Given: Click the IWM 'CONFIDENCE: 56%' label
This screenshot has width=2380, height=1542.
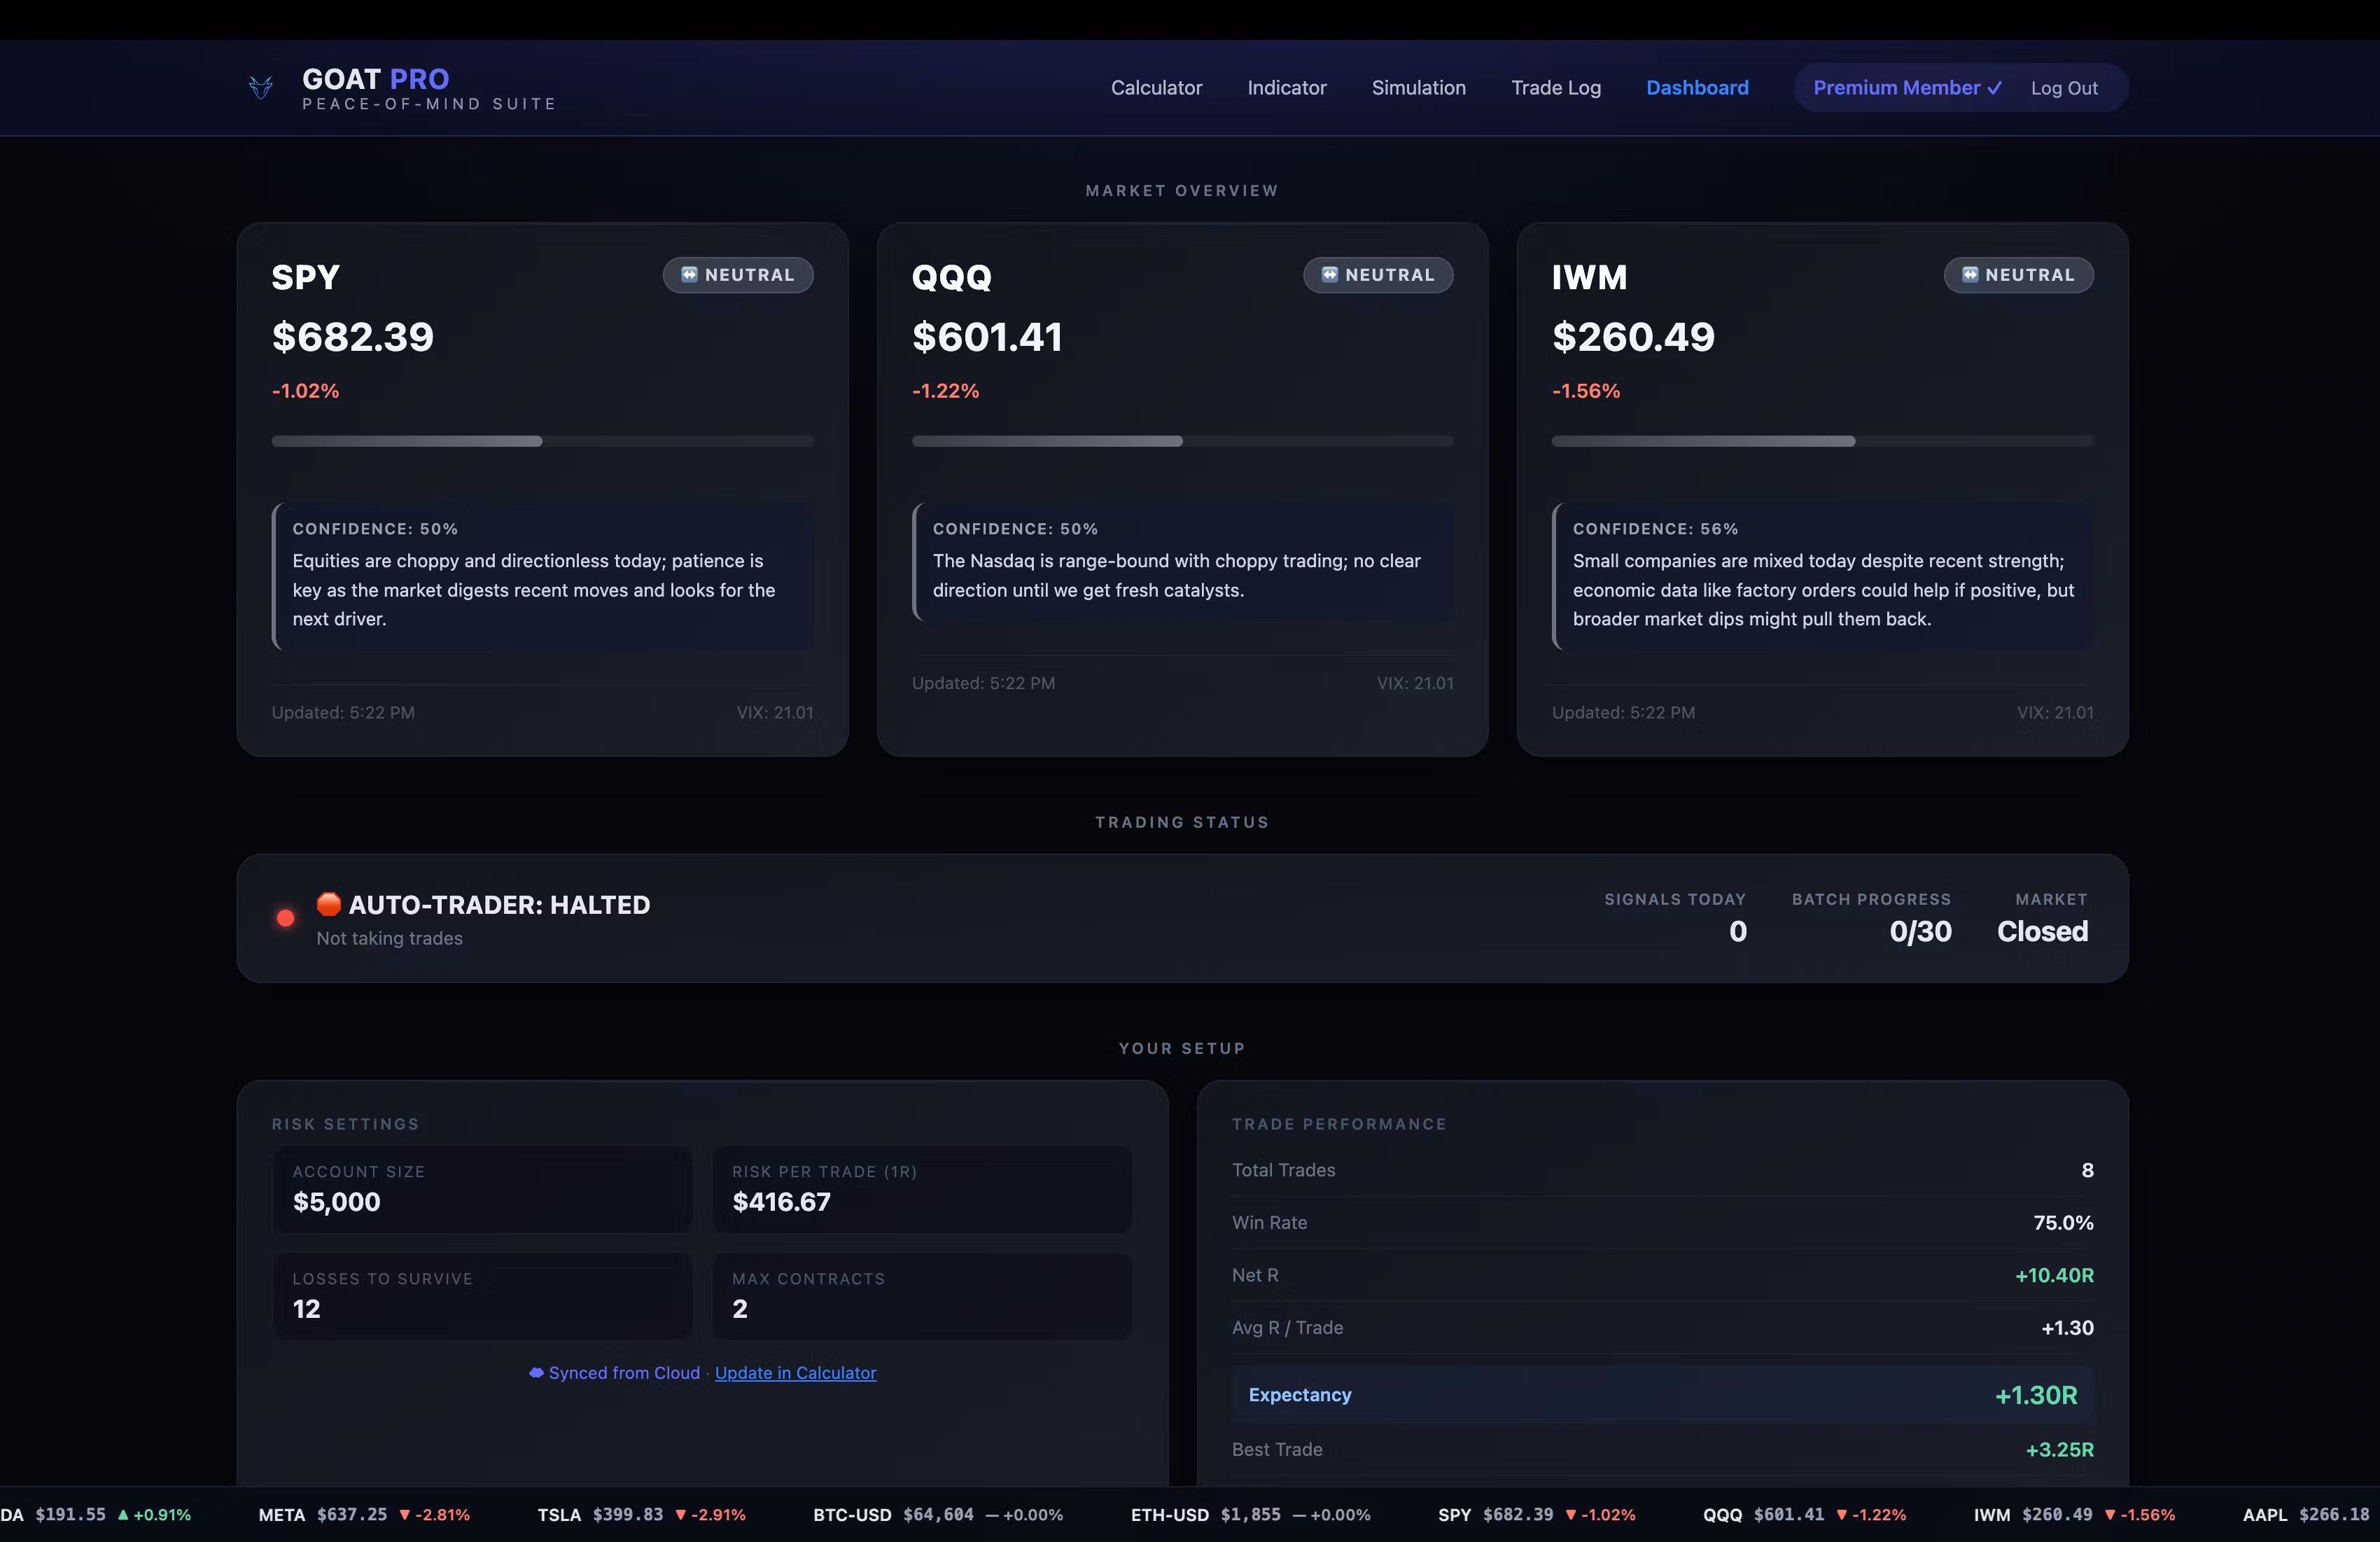Looking at the screenshot, I should pos(1655,528).
